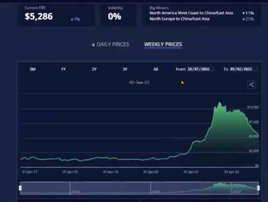Viewport: 268px width, 202px height.
Task: Switch to the Daily Prices tab
Action: point(113,44)
